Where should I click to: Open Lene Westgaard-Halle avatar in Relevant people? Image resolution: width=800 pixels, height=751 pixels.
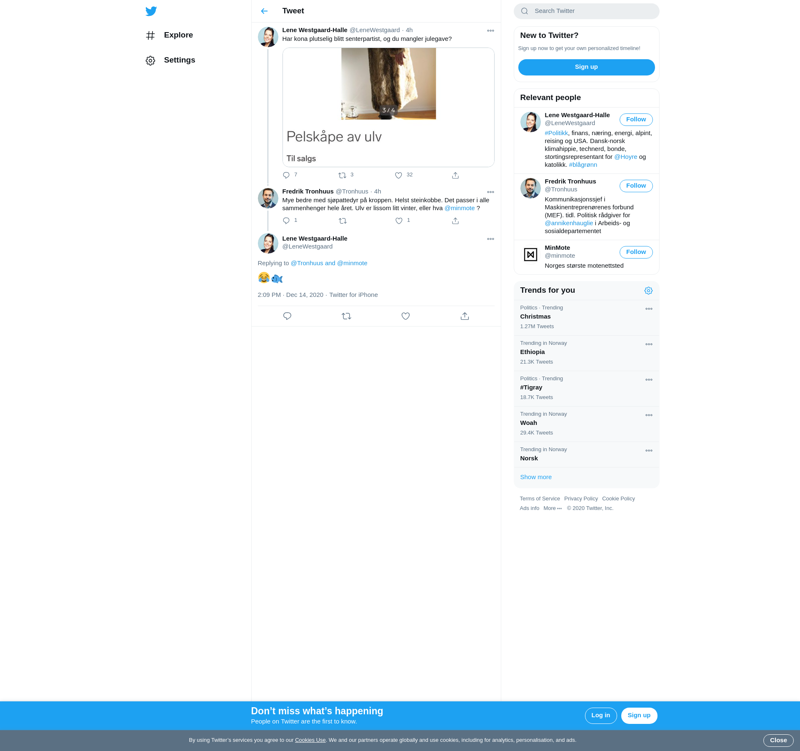click(530, 122)
